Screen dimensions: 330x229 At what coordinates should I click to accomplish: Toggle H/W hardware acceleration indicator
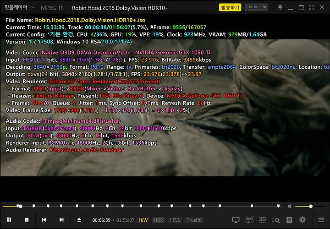pyautogui.click(x=143, y=220)
